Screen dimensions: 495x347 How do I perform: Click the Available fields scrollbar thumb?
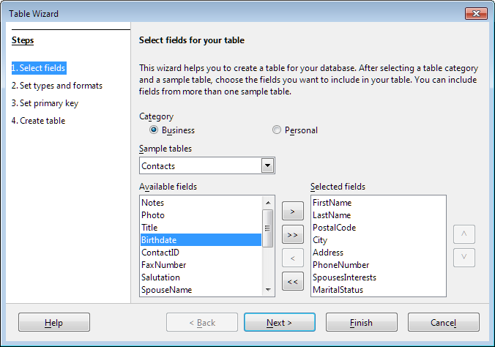(x=268, y=228)
